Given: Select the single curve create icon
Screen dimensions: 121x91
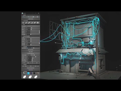Looking at the screenshot, I should 24,17.
